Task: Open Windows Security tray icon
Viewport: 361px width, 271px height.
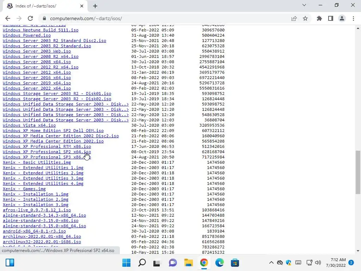Action: click(288, 263)
